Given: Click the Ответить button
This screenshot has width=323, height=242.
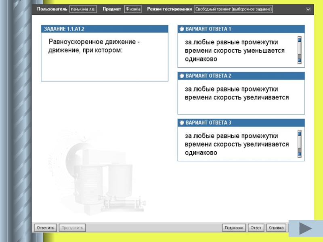Looking at the screenshot, I should click(x=45, y=228).
